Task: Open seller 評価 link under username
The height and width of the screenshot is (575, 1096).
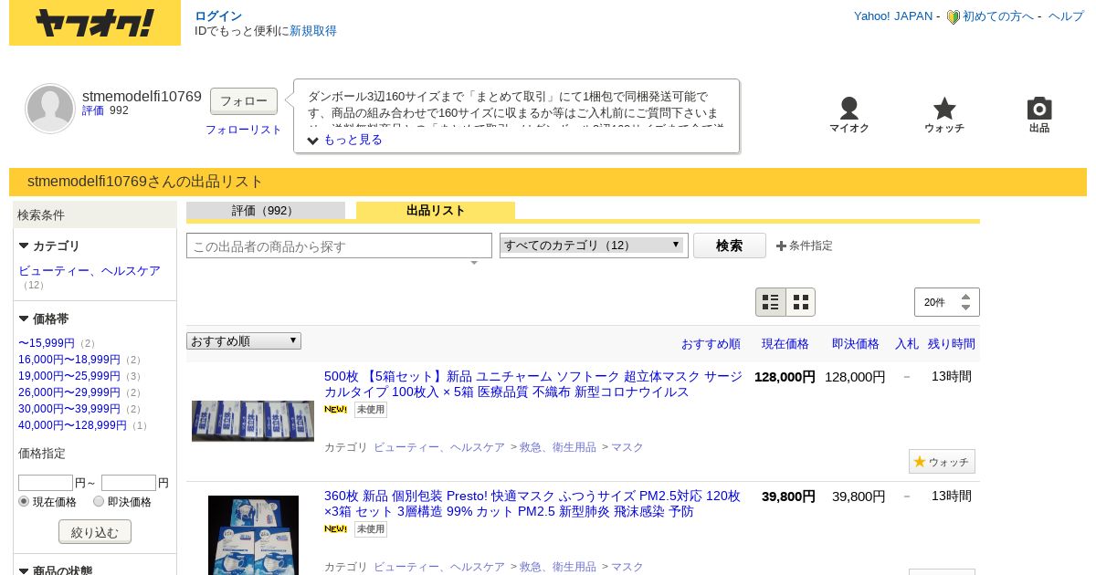Action: click(93, 110)
